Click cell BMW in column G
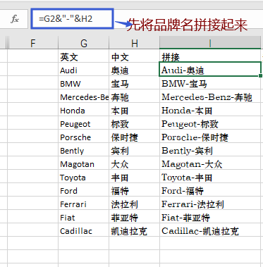This screenshot has width=263, height=267. pos(84,83)
